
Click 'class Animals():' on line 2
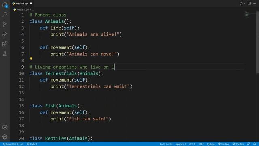click(x=50, y=21)
